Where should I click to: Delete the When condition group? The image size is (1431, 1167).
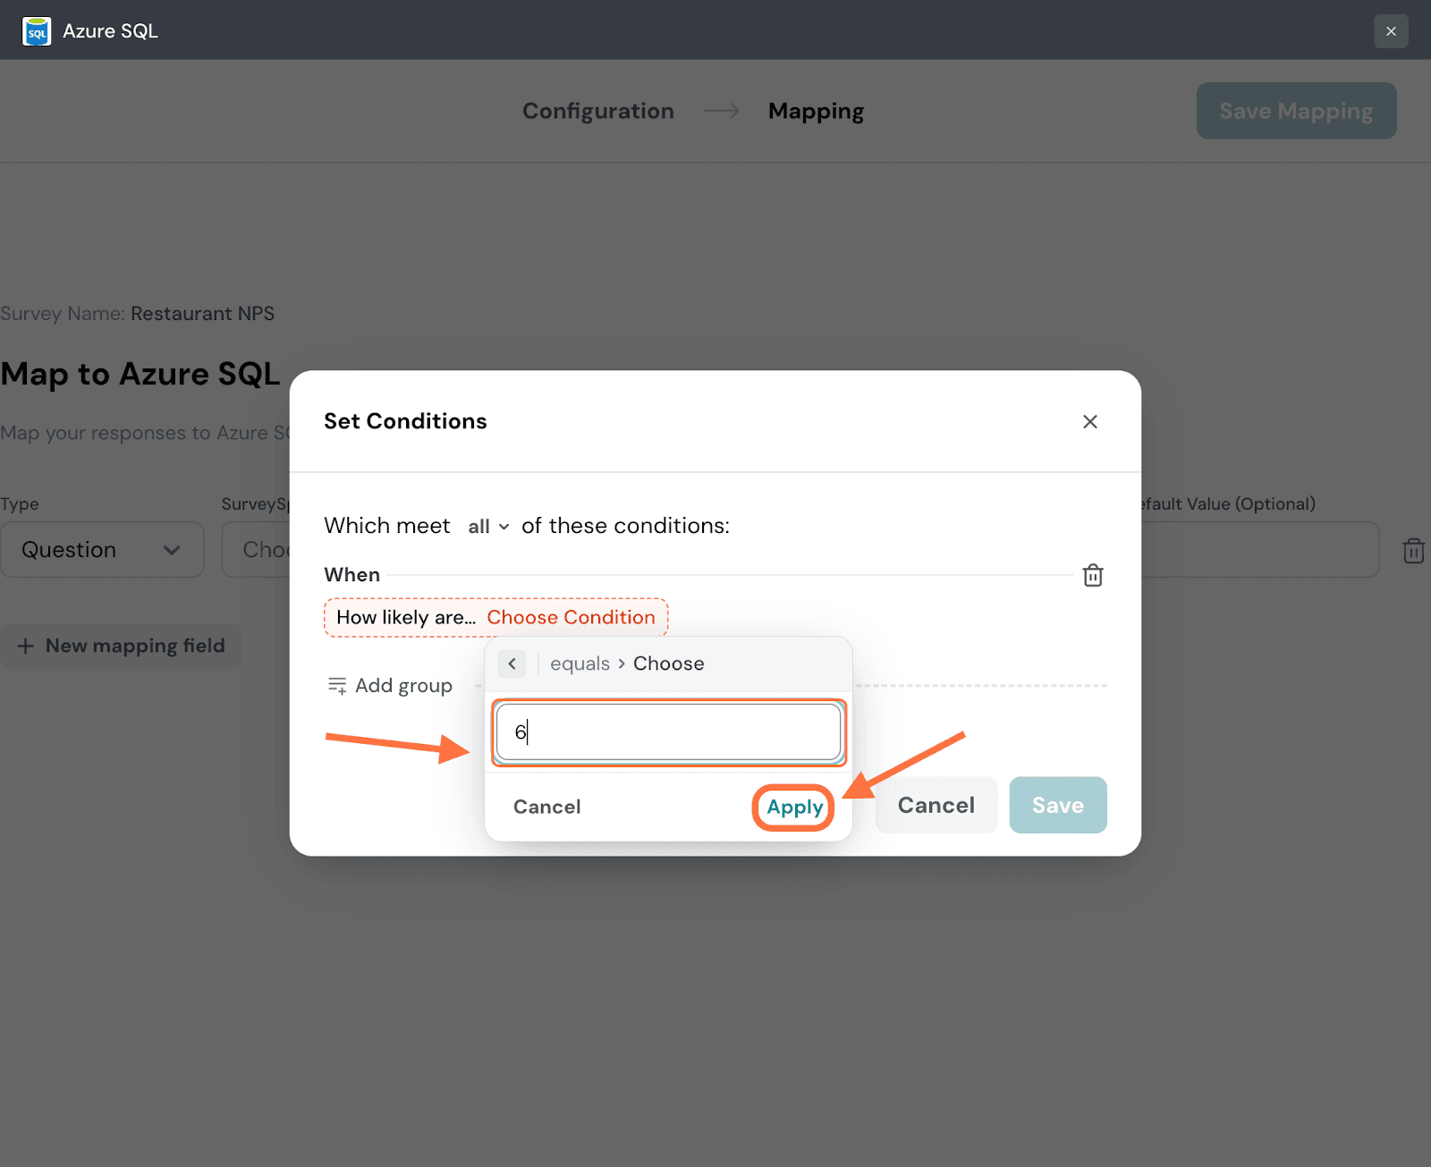[x=1093, y=575]
